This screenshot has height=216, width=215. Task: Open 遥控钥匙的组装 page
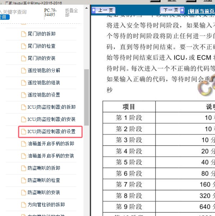click(44, 83)
